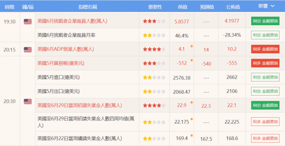Image resolution: width=285 pixels, height=146 pixels.
Task: Click the 20:30 time cell
Action: [x=9, y=102]
